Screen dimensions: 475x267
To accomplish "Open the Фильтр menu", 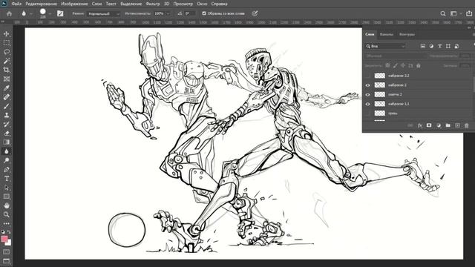I will pos(153,4).
